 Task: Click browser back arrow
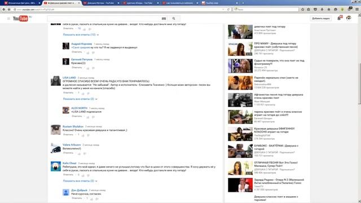pos(4,10)
